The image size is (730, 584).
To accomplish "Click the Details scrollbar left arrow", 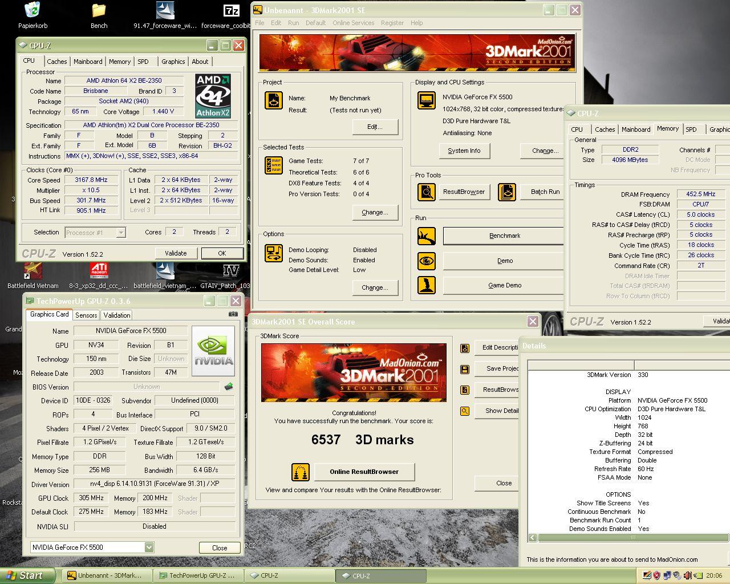I will click(x=533, y=537).
